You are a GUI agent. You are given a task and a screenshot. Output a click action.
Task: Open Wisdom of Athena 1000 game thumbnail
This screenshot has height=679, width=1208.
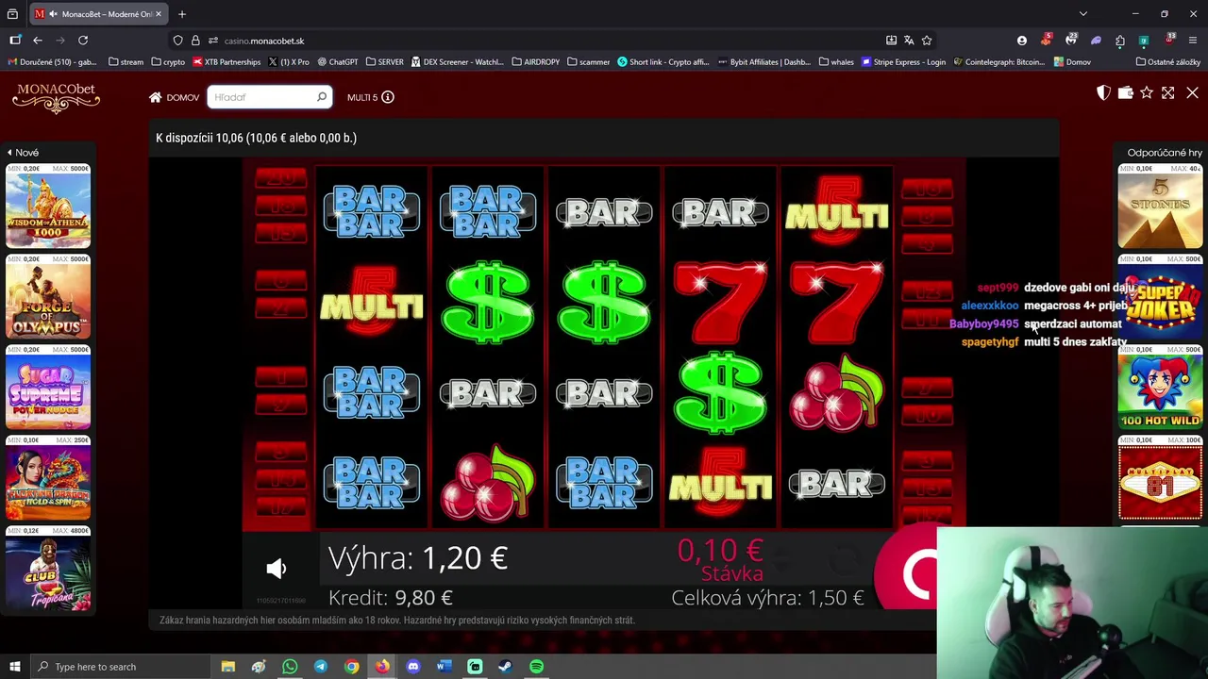pos(48,207)
